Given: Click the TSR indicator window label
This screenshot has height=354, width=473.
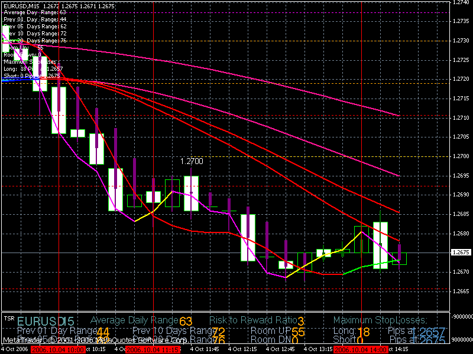Looking at the screenshot, I should click(x=8, y=317).
